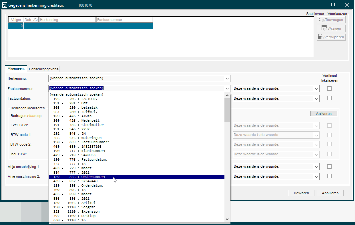Select the Algemeen tab
This screenshot has width=355, height=225.
tap(16, 68)
